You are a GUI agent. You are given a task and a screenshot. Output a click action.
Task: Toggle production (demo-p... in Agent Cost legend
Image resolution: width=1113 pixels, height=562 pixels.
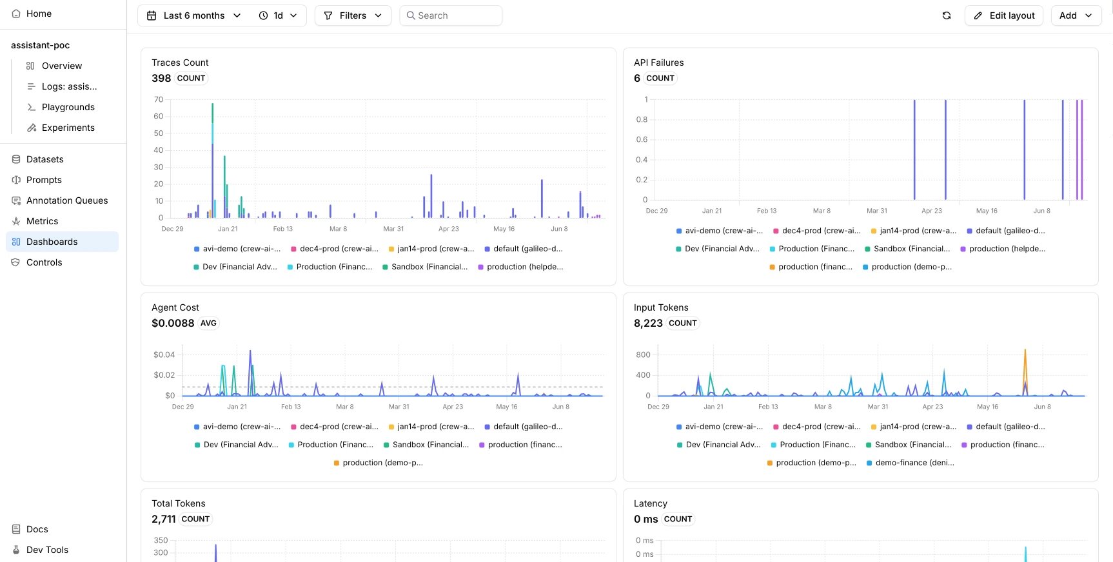click(x=379, y=463)
